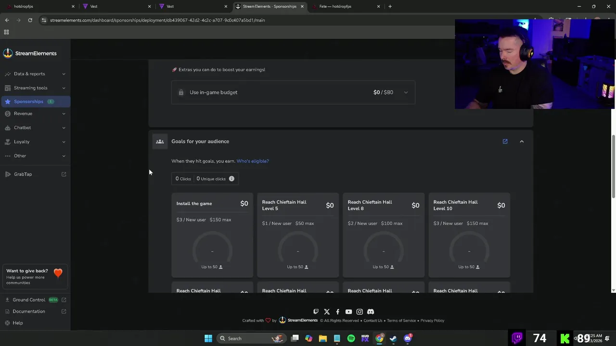Screen dimensions: 616x346
Task: Reload the current page
Action: click(x=30, y=20)
